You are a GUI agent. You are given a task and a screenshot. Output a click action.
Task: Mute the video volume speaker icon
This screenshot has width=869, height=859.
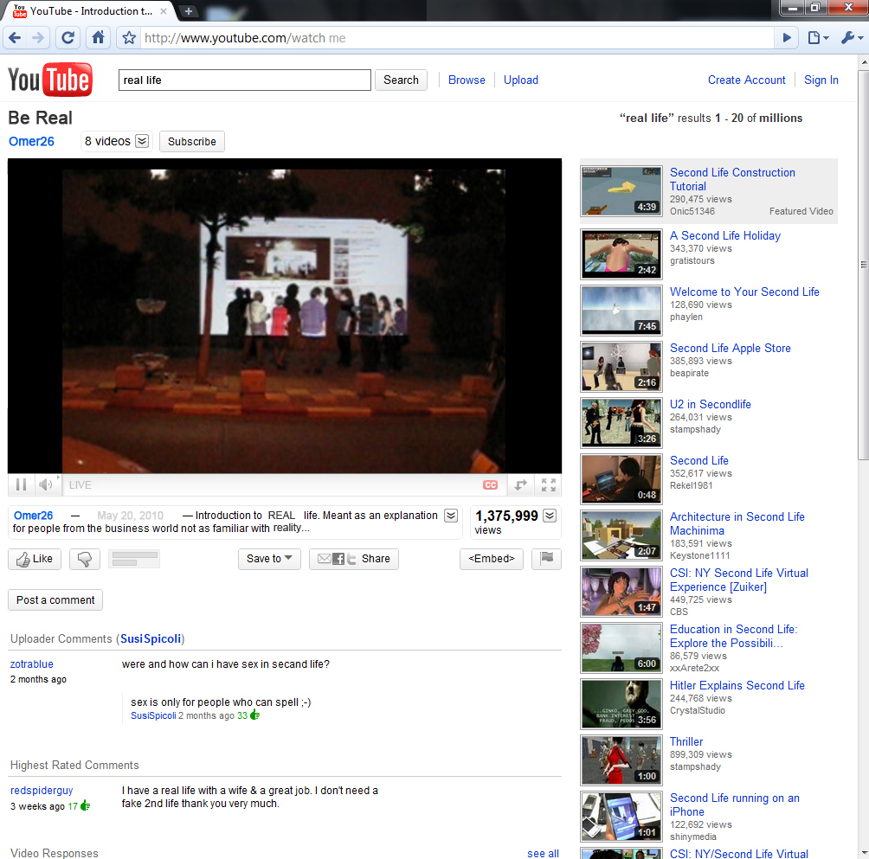(46, 484)
